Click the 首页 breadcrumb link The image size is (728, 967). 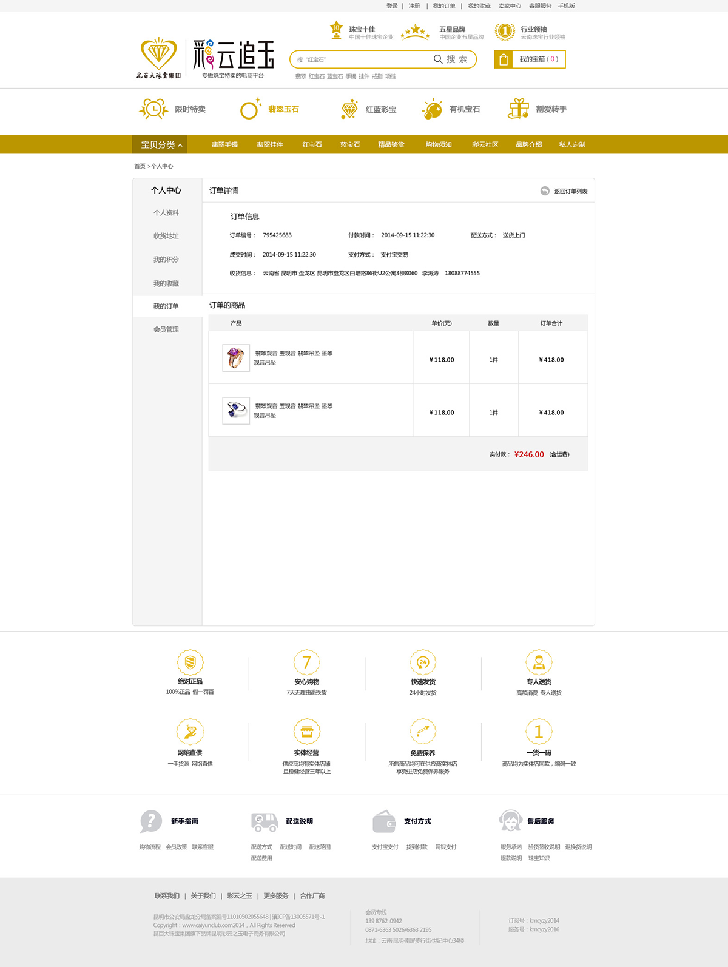(x=140, y=166)
